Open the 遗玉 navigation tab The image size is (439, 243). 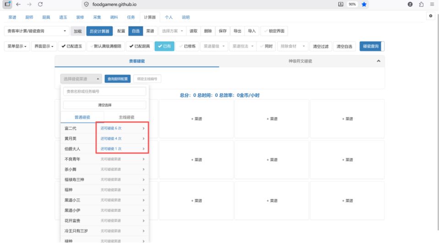(x=63, y=17)
